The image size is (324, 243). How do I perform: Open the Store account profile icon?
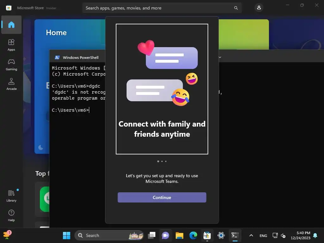pyautogui.click(x=259, y=8)
